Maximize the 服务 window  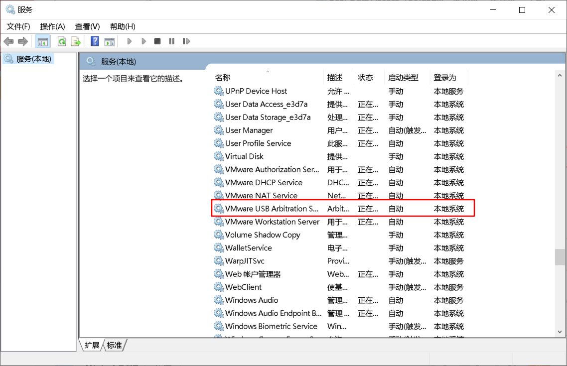click(x=522, y=10)
